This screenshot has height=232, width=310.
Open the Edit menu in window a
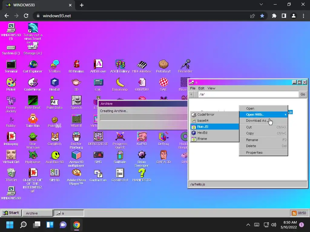pos(201,88)
